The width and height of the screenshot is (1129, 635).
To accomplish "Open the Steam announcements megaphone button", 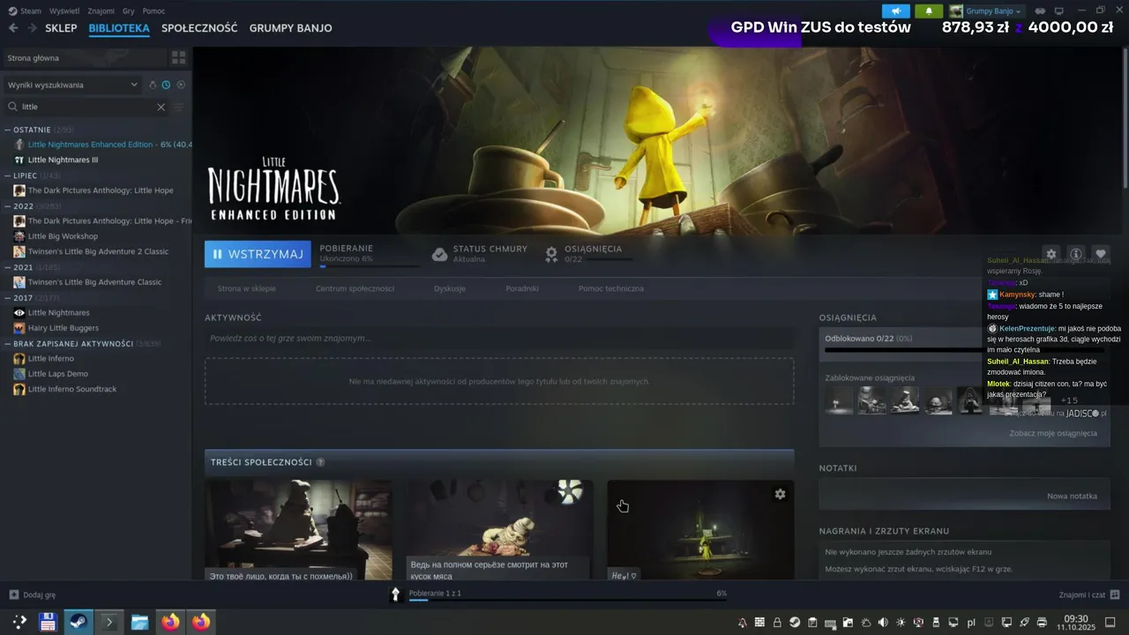I will 896,11.
